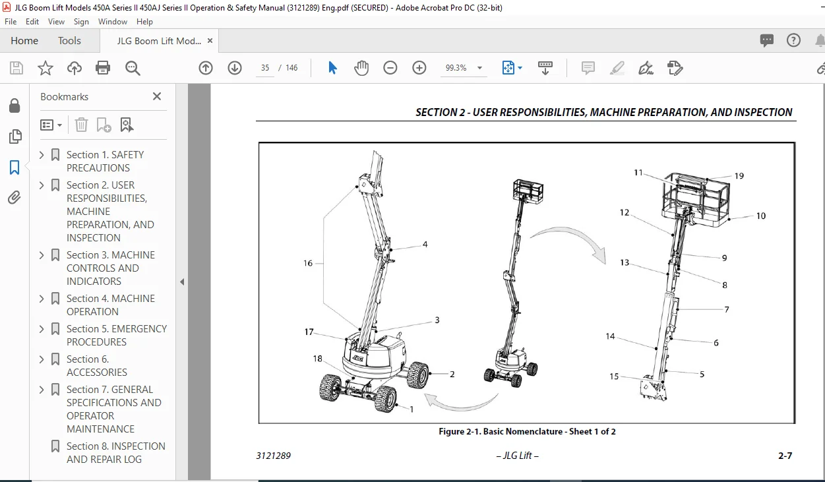Upload the file to Document Cloud
Image resolution: width=825 pixels, height=482 pixels.
[75, 68]
